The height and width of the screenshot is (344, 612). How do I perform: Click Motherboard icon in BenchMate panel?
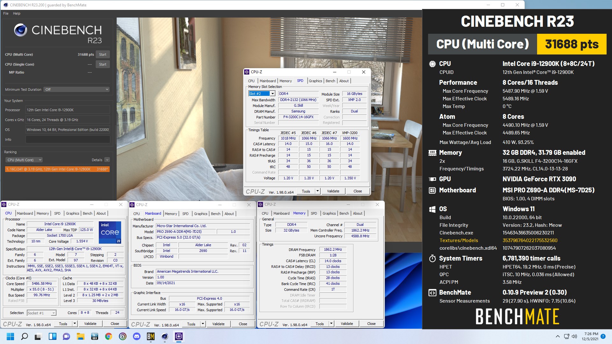click(x=432, y=190)
